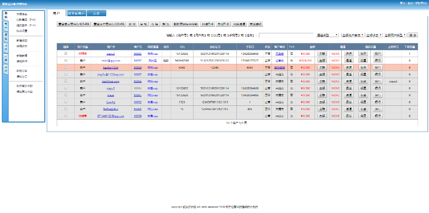Focus the user search input field
The width and height of the screenshot is (429, 213).
(x=286, y=35)
